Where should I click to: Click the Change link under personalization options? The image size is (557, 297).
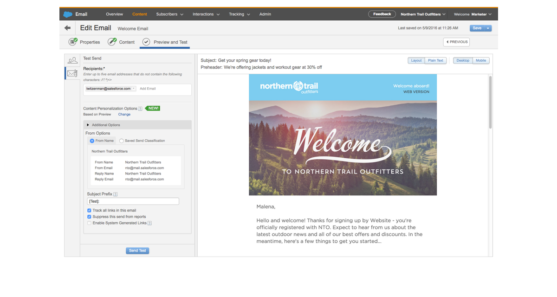(124, 114)
